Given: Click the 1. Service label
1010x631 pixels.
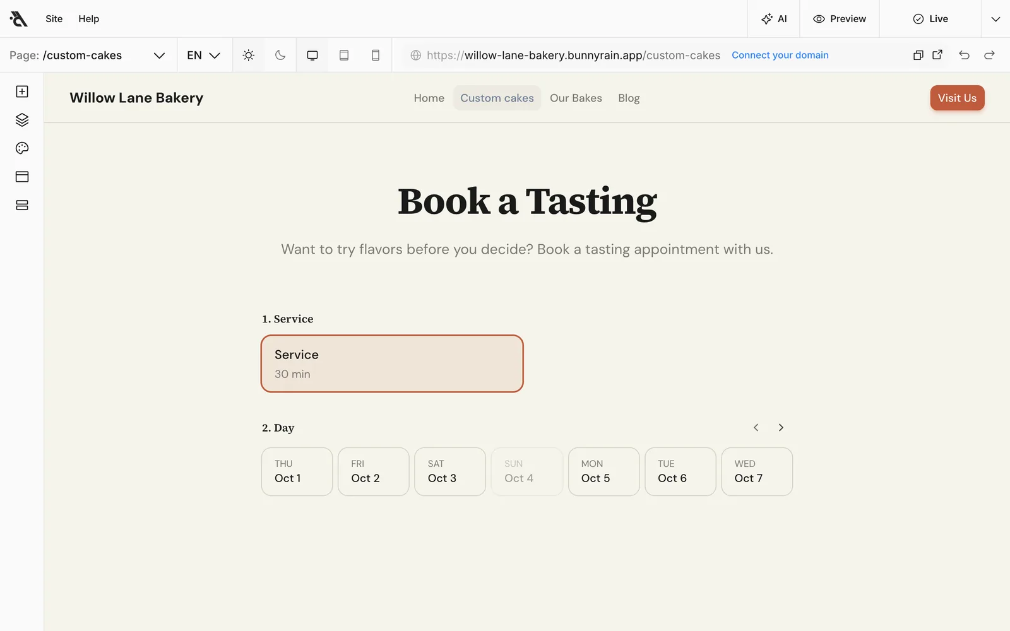Looking at the screenshot, I should pos(288,319).
